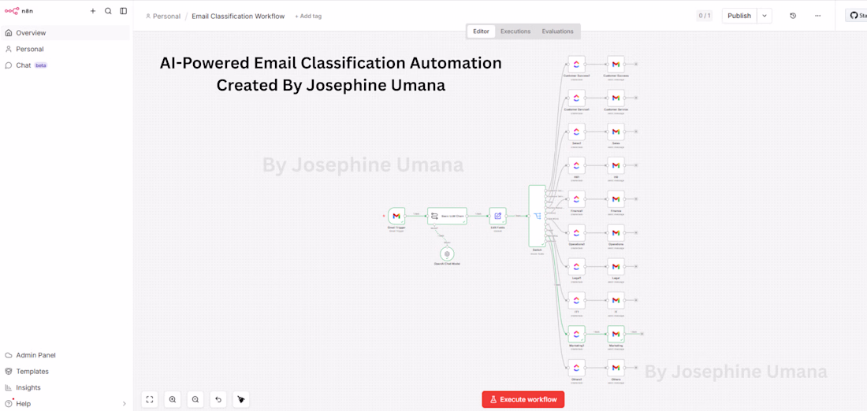Click the reset zoom icon

[218, 399]
